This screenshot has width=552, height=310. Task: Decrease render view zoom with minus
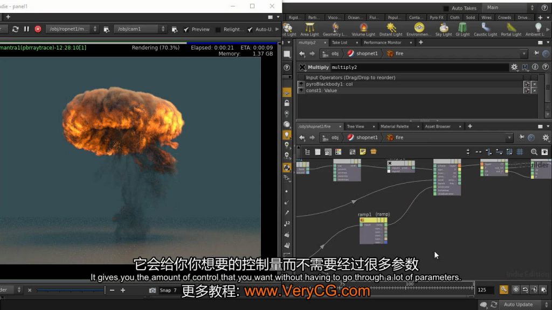(x=112, y=290)
